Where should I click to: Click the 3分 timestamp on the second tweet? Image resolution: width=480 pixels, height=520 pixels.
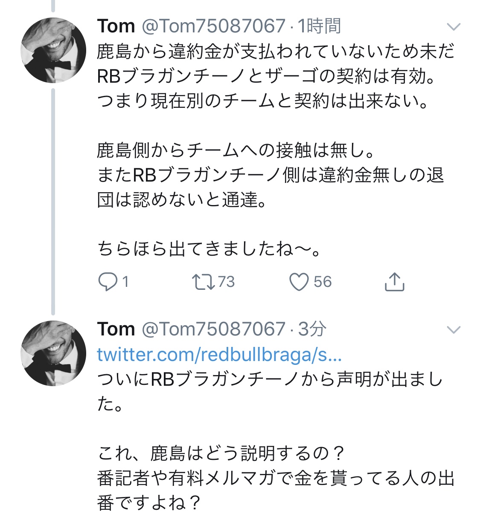click(312, 329)
